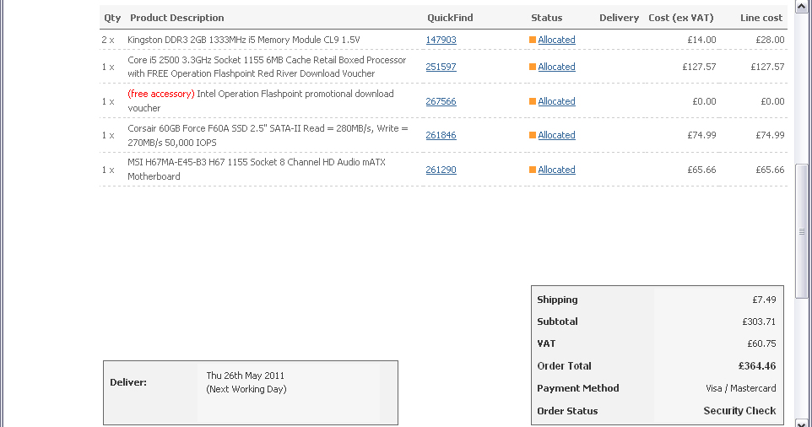Click orange status icon for Corsair SSD row
Viewport: 812px width, 427px height.
(x=533, y=135)
